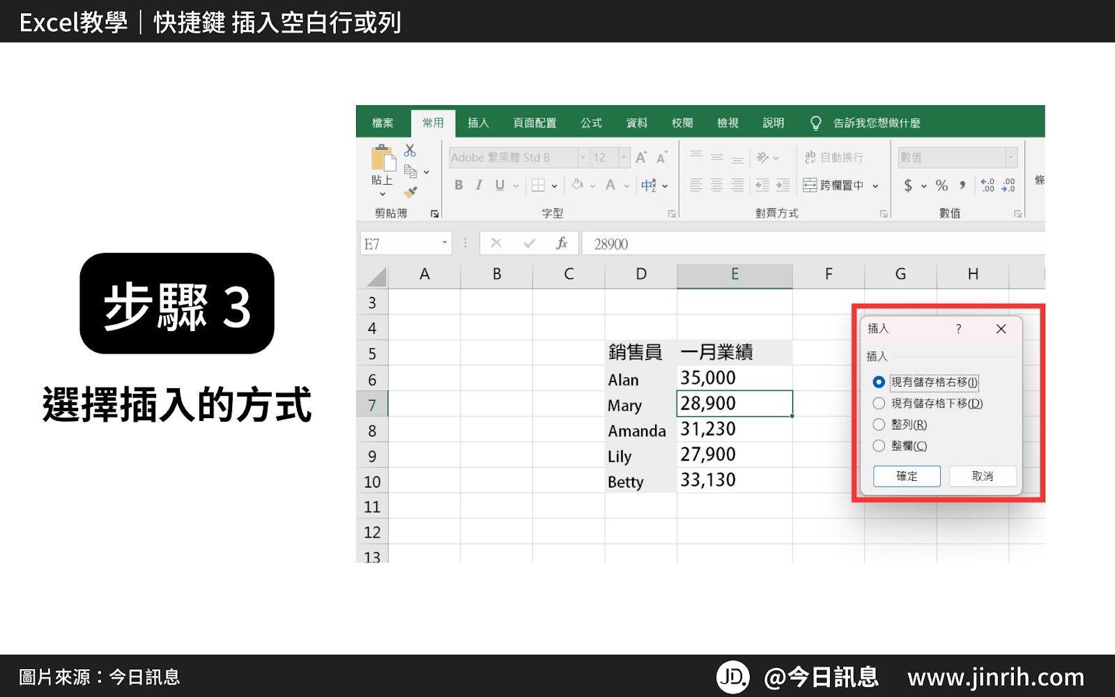This screenshot has height=697, width=1115.
Task: Switch to the 校閱 Review tab
Action: 682,123
